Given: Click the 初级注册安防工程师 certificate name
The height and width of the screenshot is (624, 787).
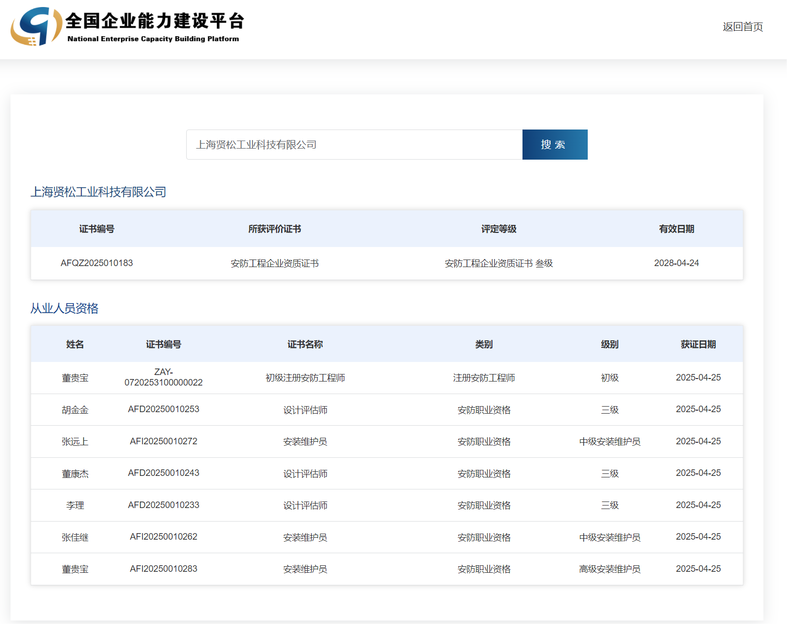Looking at the screenshot, I should click(305, 378).
